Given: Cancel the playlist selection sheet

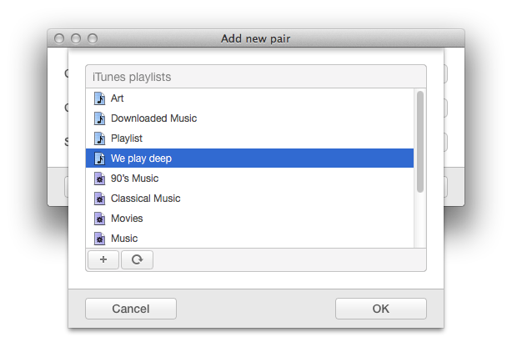Looking at the screenshot, I should (131, 309).
